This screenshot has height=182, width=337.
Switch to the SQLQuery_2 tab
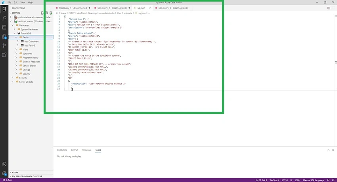tap(112, 8)
